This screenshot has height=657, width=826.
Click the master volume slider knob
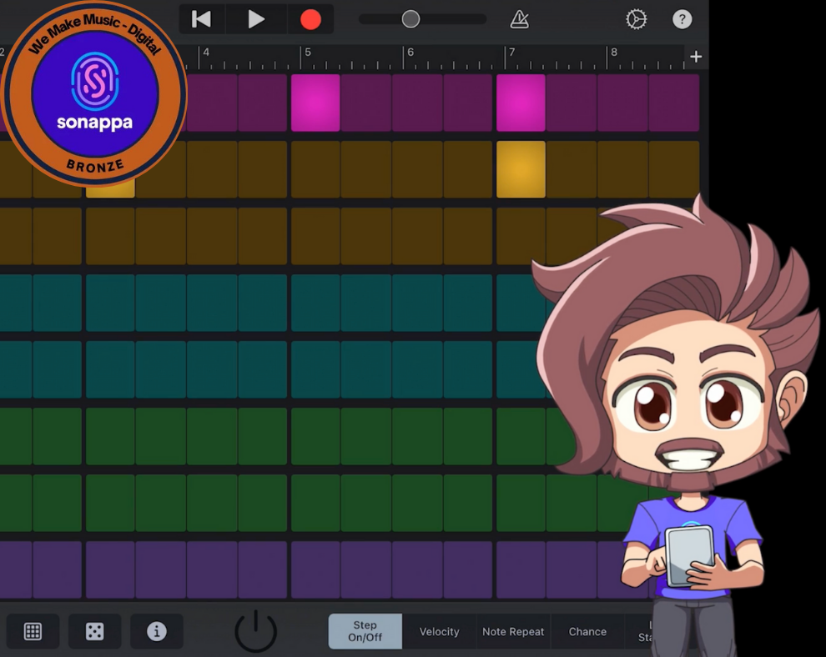(410, 19)
